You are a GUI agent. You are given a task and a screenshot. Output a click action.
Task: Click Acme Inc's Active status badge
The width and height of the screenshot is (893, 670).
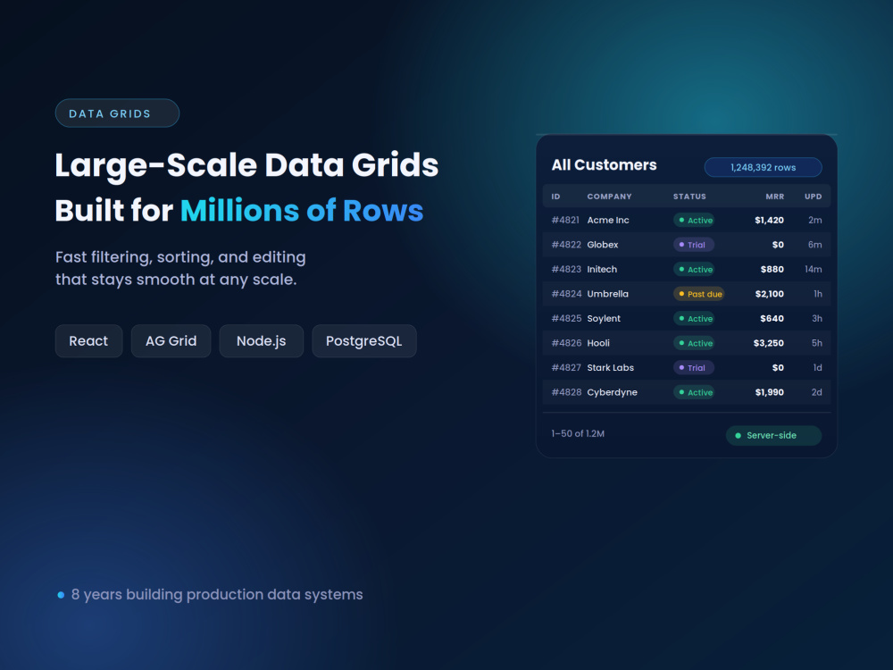pos(694,220)
